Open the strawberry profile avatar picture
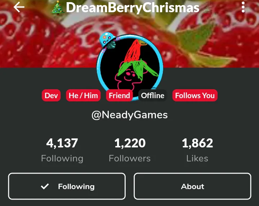259x206 pixels. coord(130,66)
